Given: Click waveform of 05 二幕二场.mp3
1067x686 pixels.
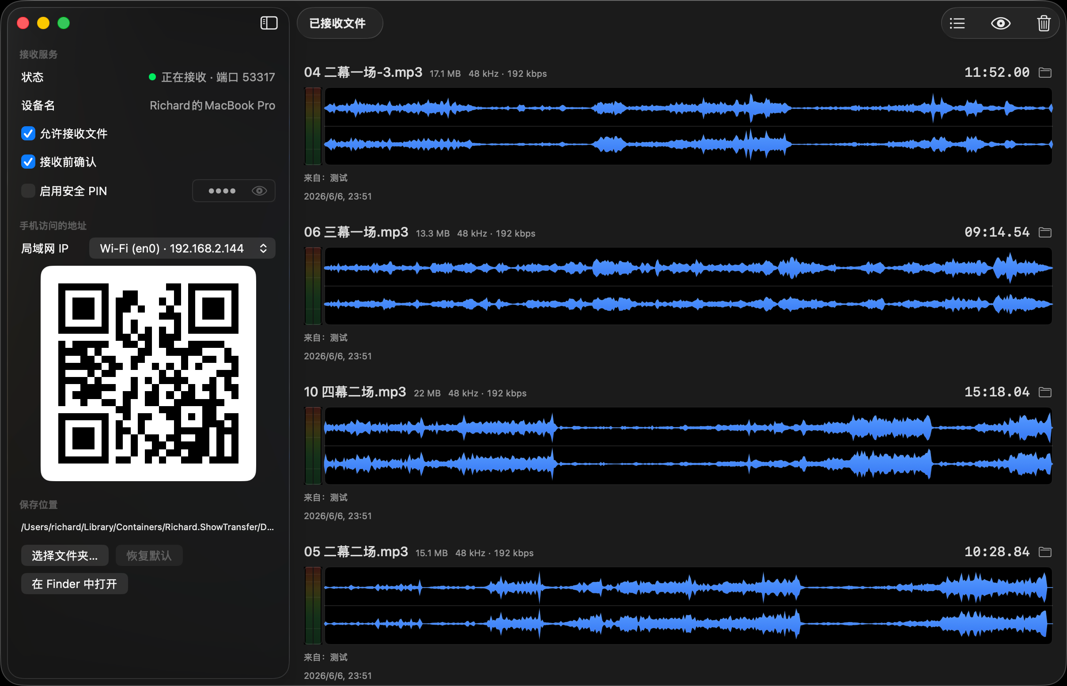Looking at the screenshot, I should [689, 606].
